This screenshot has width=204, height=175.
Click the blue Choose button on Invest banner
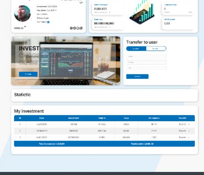28,74
